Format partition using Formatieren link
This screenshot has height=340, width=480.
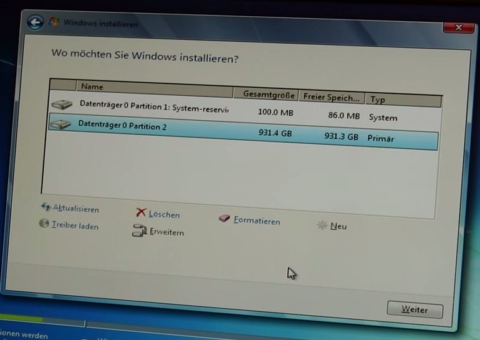pyautogui.click(x=257, y=220)
